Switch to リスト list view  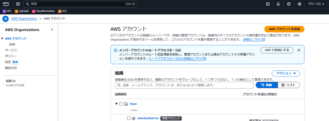click(x=289, y=85)
